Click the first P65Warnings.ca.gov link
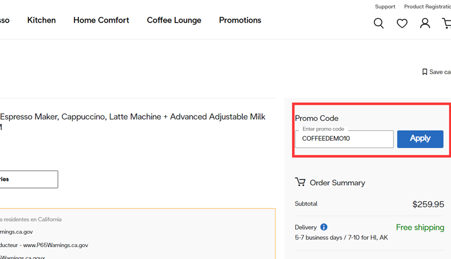The image size is (451, 259). point(16,231)
